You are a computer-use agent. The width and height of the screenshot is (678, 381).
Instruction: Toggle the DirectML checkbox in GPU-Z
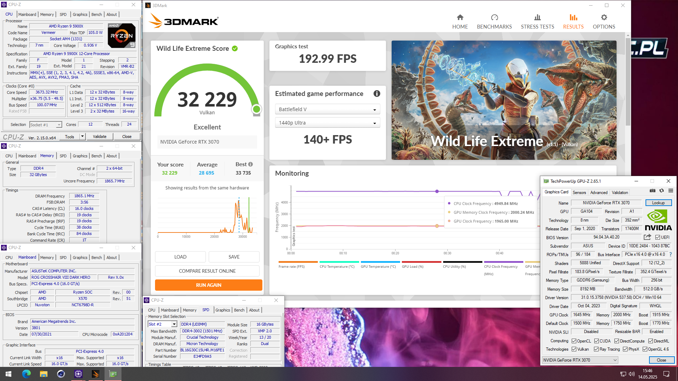click(650, 341)
